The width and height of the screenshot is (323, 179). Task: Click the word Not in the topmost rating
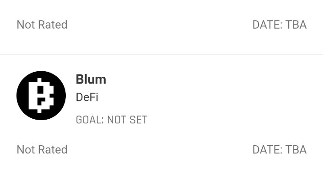pos(26,25)
